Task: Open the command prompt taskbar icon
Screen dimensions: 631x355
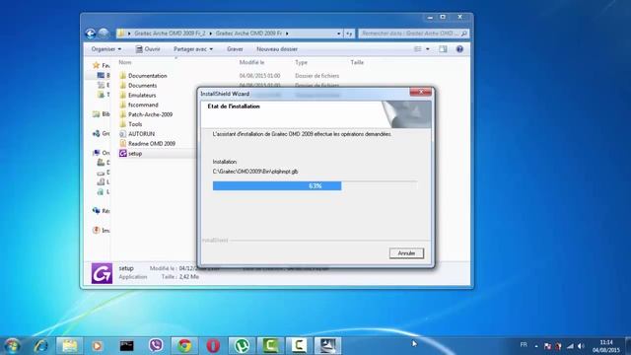Action: click(x=126, y=346)
